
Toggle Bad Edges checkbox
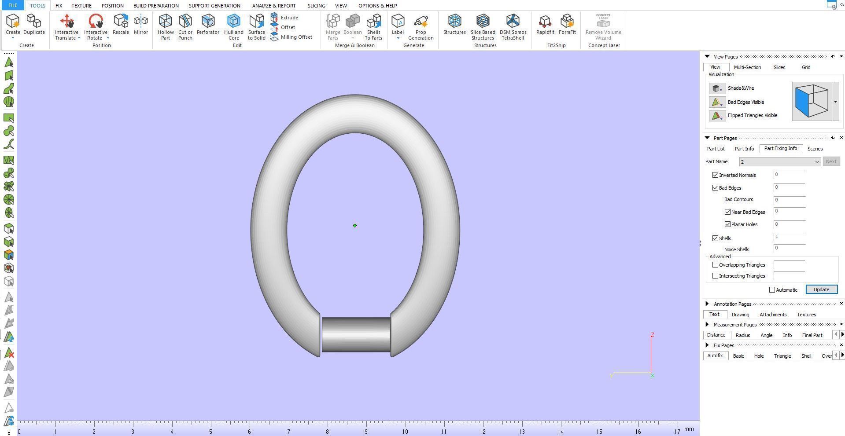715,188
